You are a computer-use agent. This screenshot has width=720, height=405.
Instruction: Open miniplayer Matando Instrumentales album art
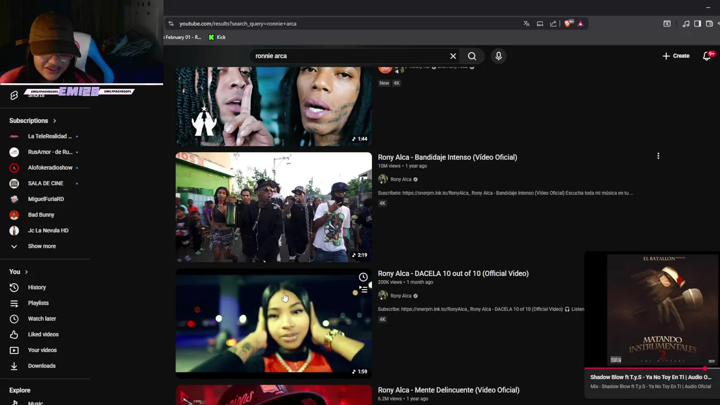[663, 310]
